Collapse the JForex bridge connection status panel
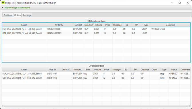192x109 pixels. 3,8
